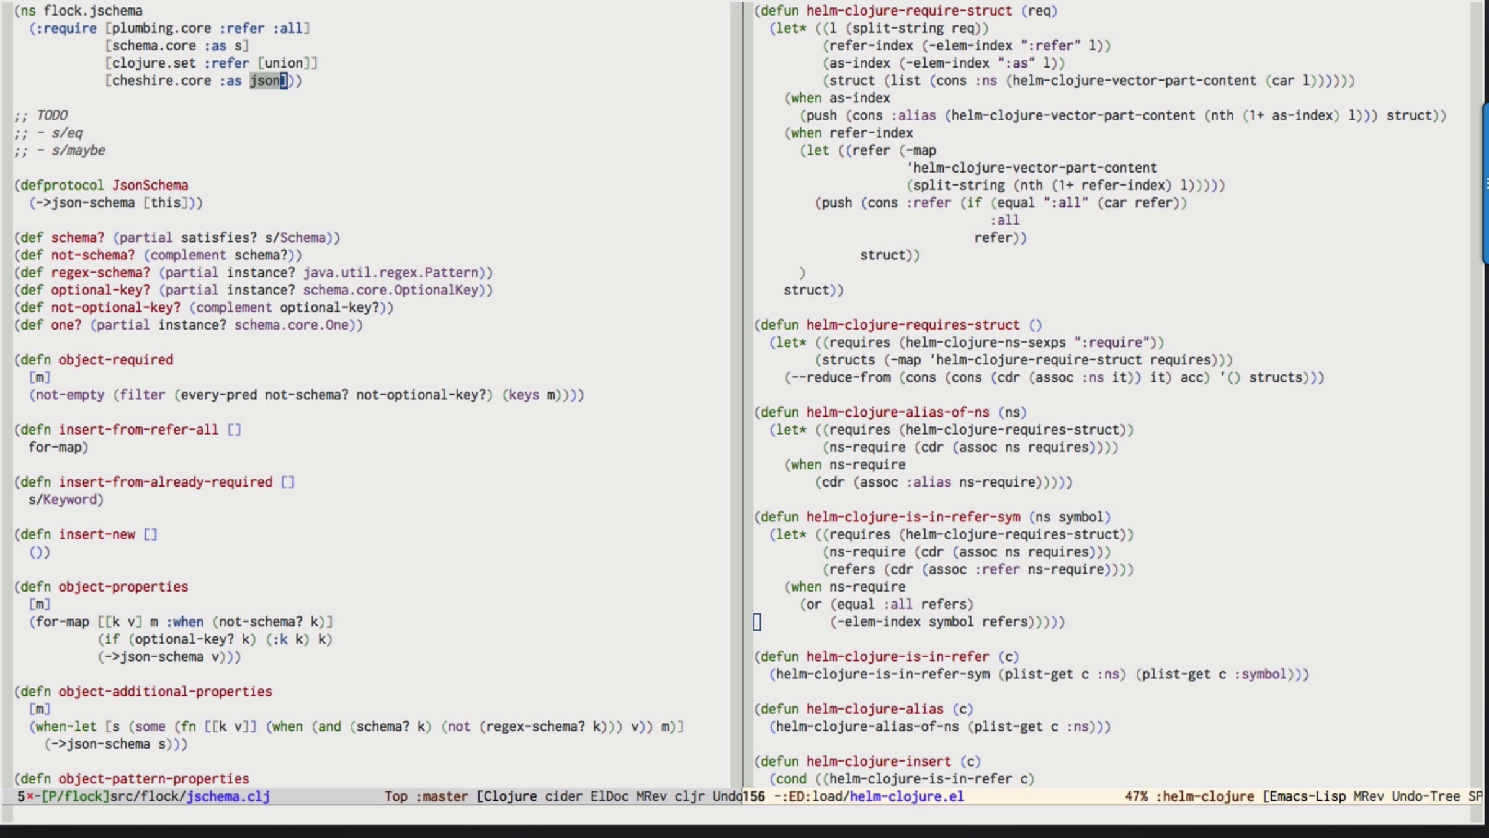The width and height of the screenshot is (1489, 838).
Task: Click 'helm-clojure-alias-of-ns' defun name
Action: (x=898, y=412)
